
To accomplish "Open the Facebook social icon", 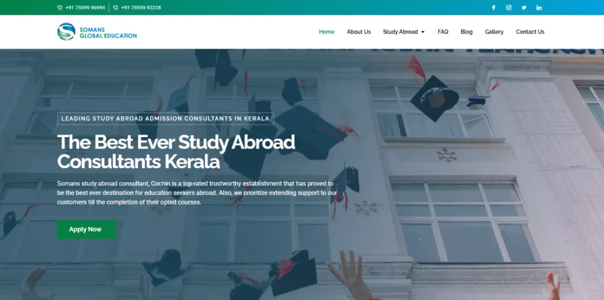I will (x=493, y=8).
